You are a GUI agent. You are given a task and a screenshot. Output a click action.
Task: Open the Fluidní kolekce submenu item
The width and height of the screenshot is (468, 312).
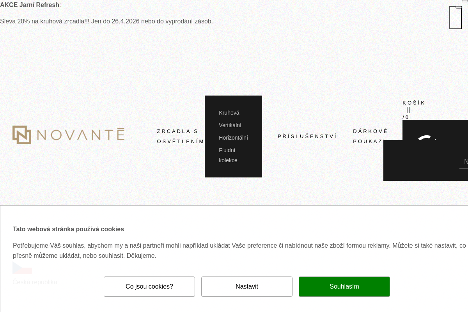228,155
